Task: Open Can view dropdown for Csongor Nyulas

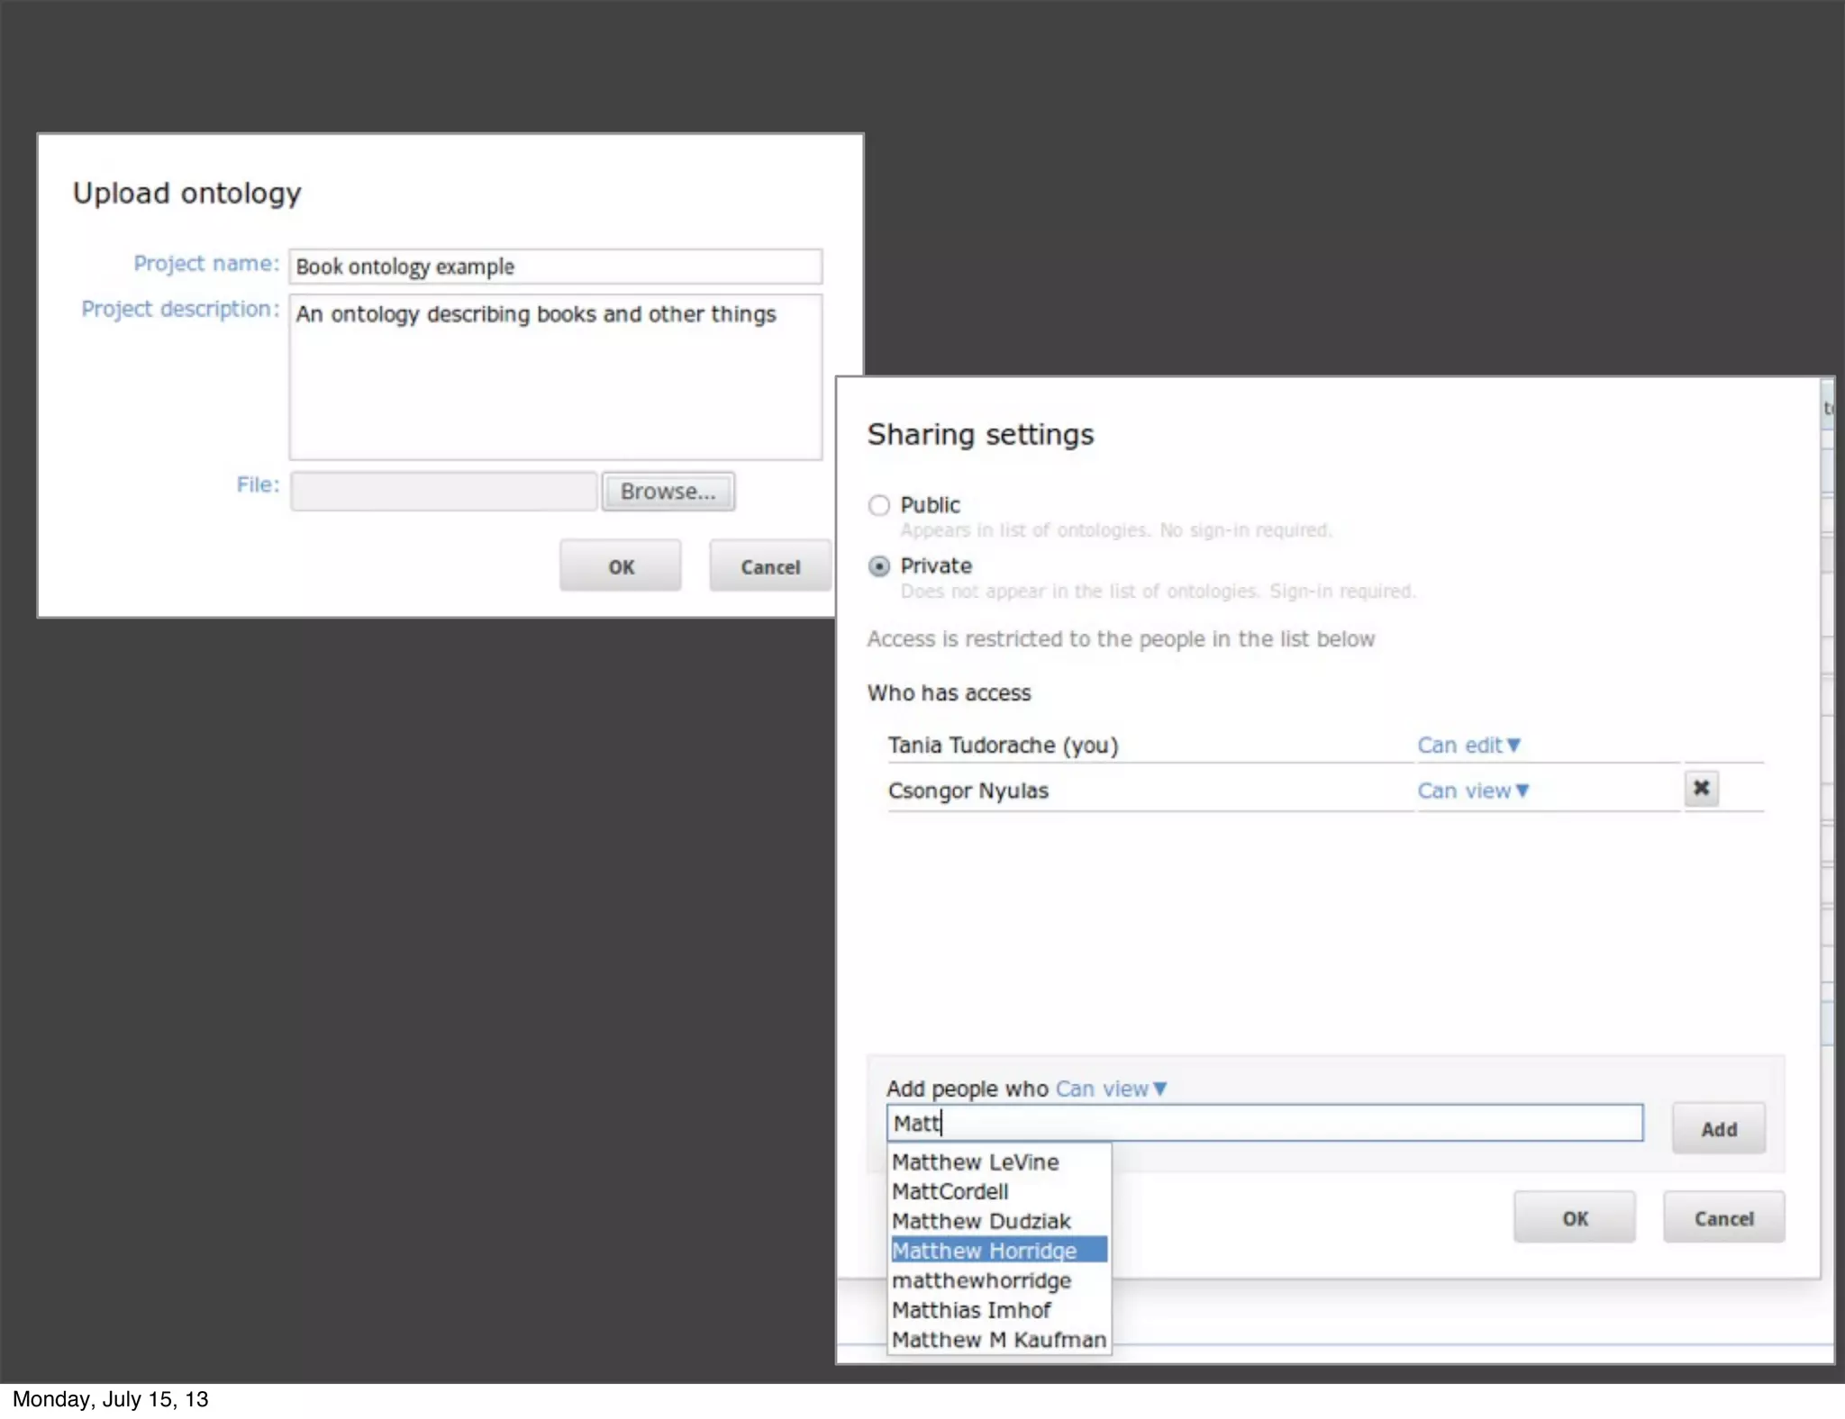Action: pos(1472,791)
